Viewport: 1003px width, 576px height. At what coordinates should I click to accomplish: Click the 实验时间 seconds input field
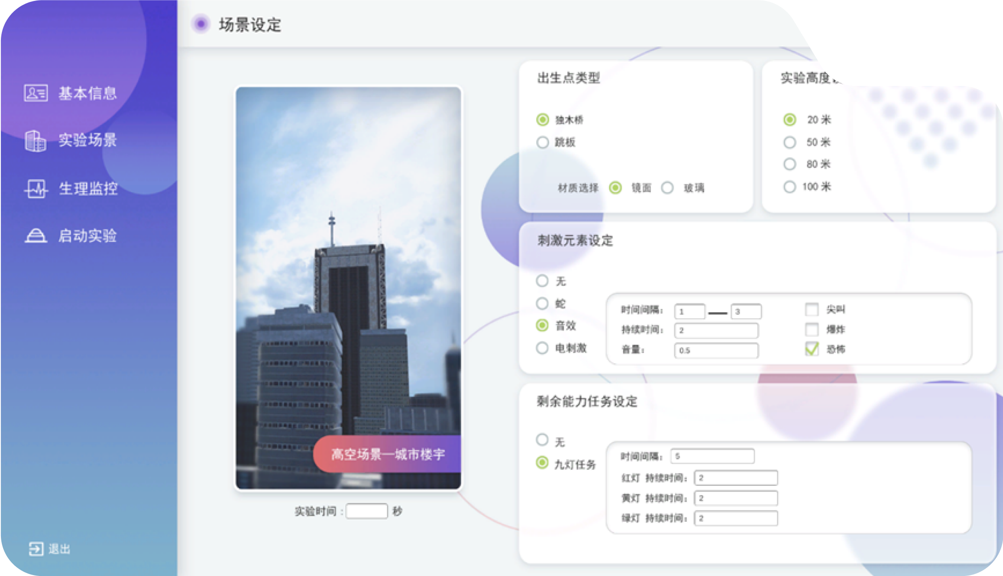[x=367, y=511]
